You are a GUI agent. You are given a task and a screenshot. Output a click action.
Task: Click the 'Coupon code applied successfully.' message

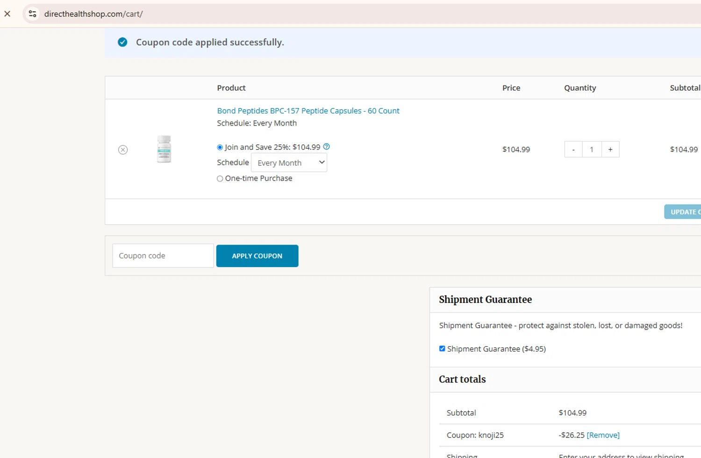210,42
